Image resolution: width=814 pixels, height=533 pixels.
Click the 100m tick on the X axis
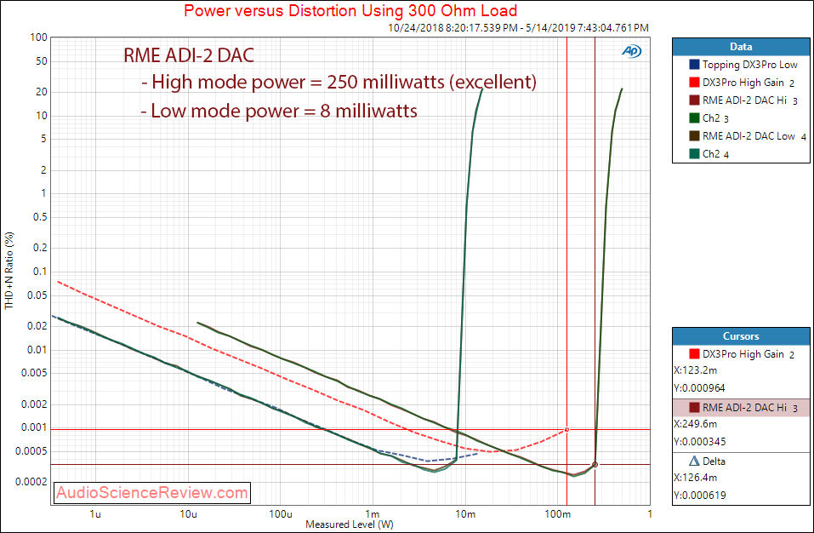[x=557, y=514]
